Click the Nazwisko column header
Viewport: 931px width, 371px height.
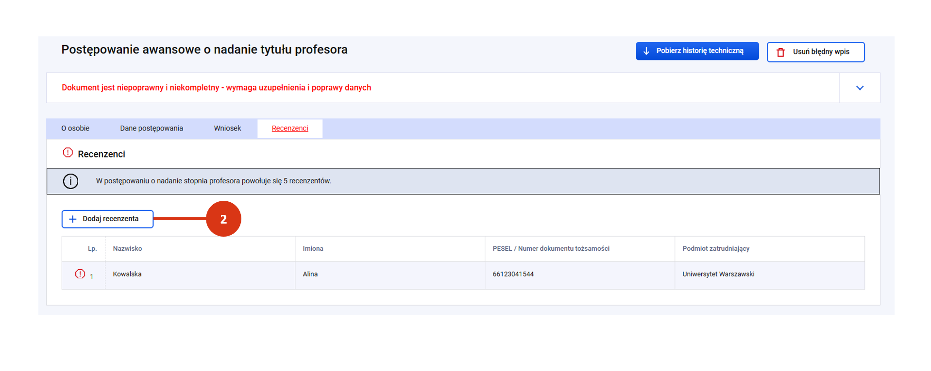[127, 249]
